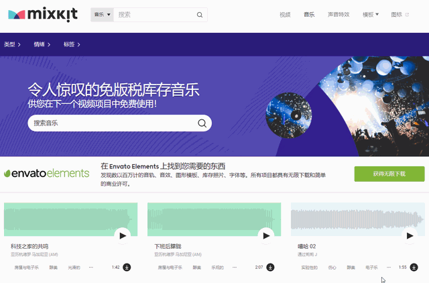Open the 音乐 nav item in the header
The height and width of the screenshot is (283, 429).
point(309,15)
